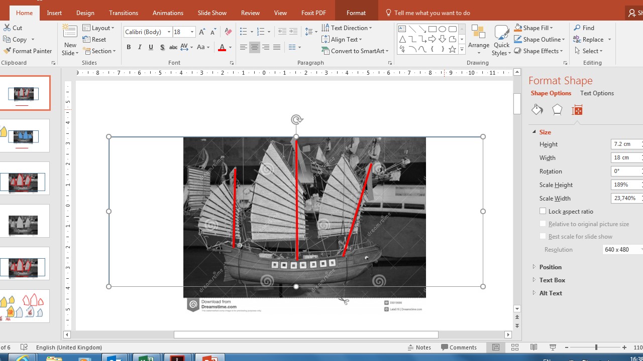Click the Reset slide button
Screen dimensions: 643x361
(x=94, y=40)
